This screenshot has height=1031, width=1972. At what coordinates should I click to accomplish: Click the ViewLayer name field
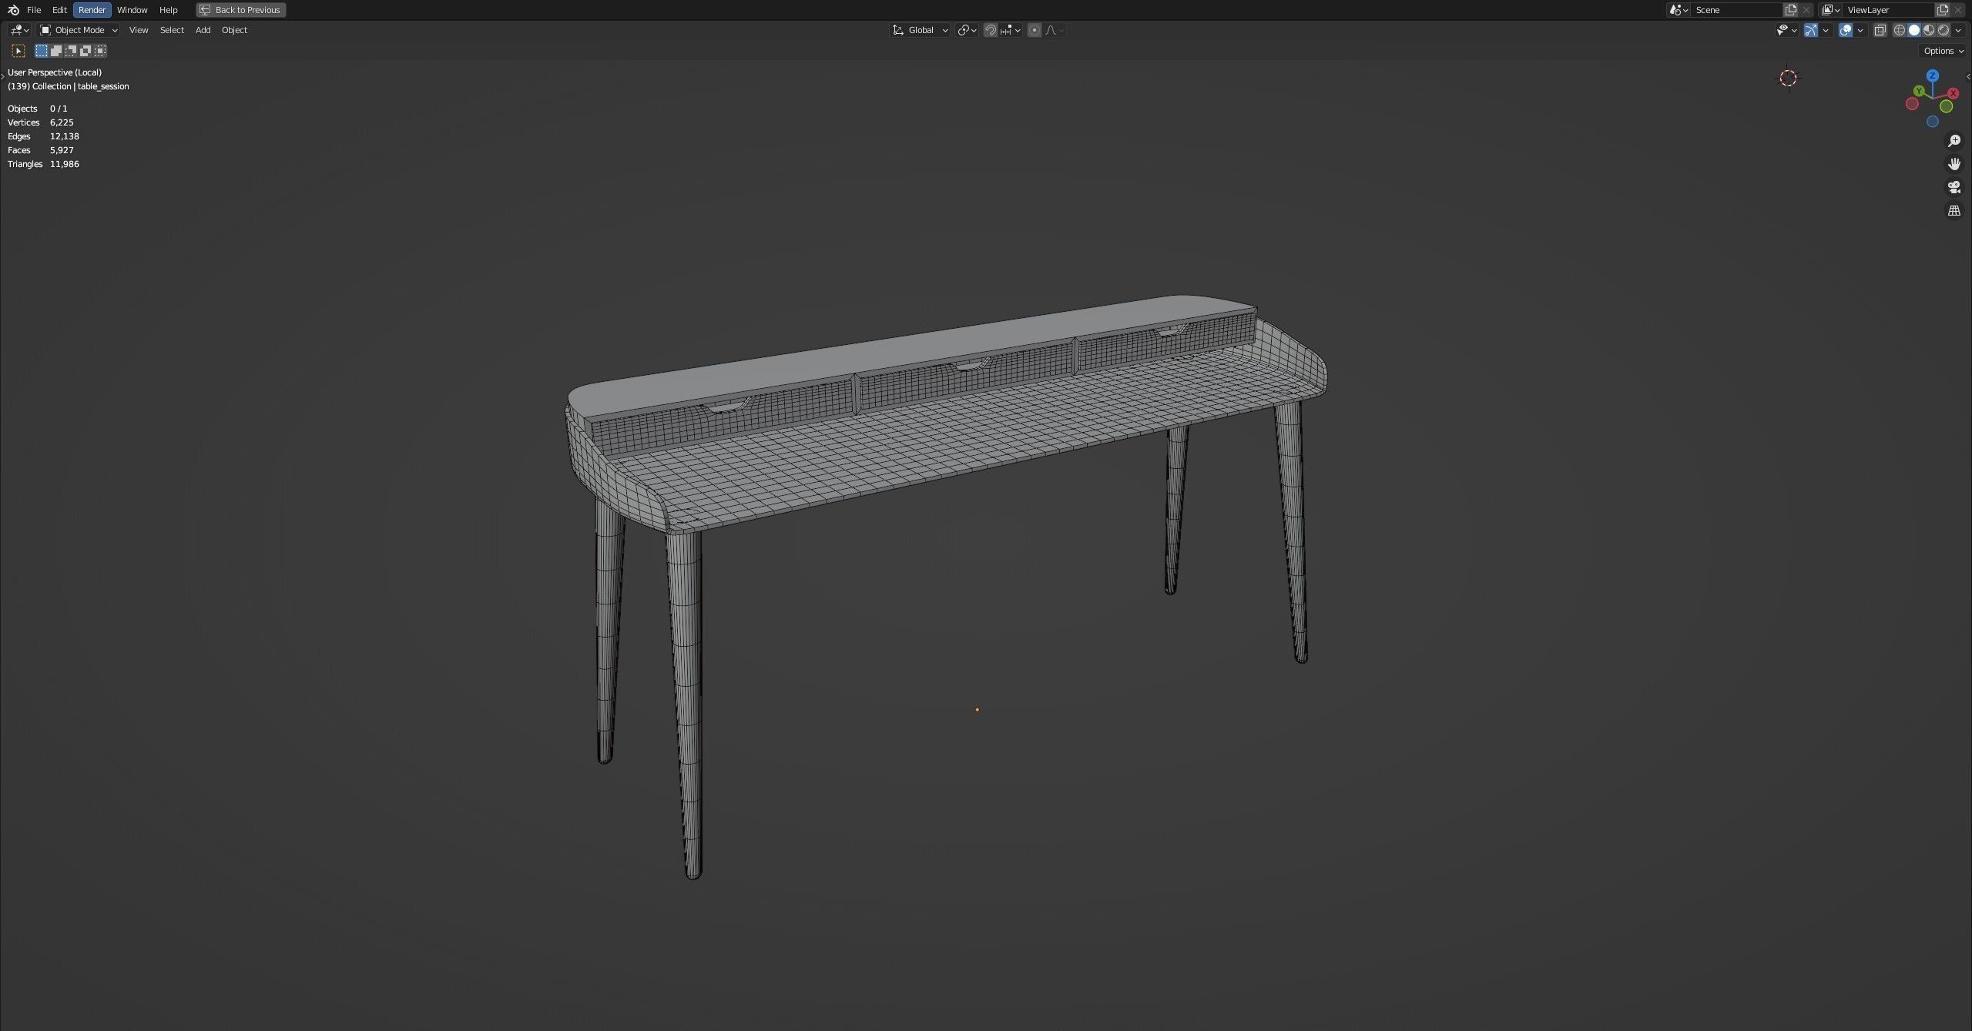click(1889, 10)
